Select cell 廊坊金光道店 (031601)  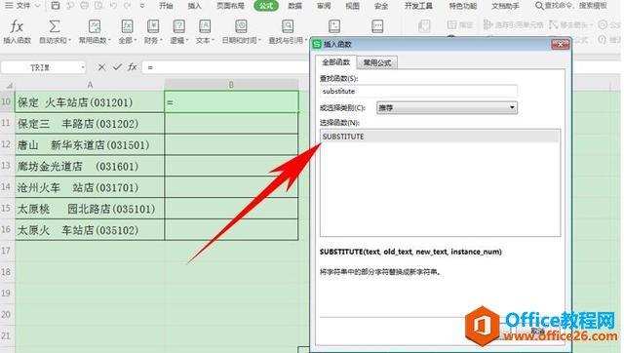[90, 166]
